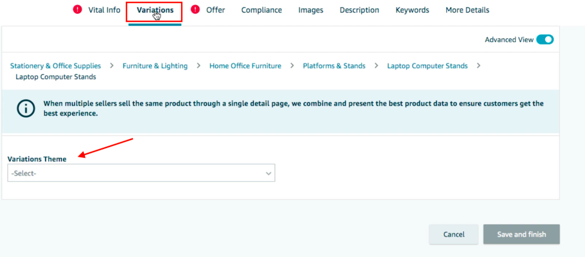
Task: Click chevron after Stationery & Office Supplies
Action: point(112,65)
